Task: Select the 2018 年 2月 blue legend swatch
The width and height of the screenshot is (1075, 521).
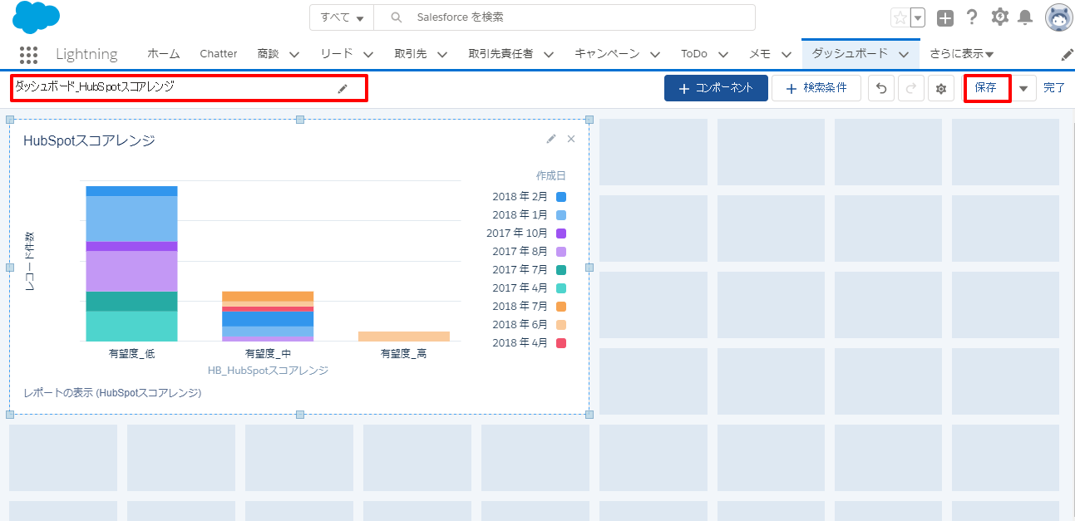Action: 561,197
